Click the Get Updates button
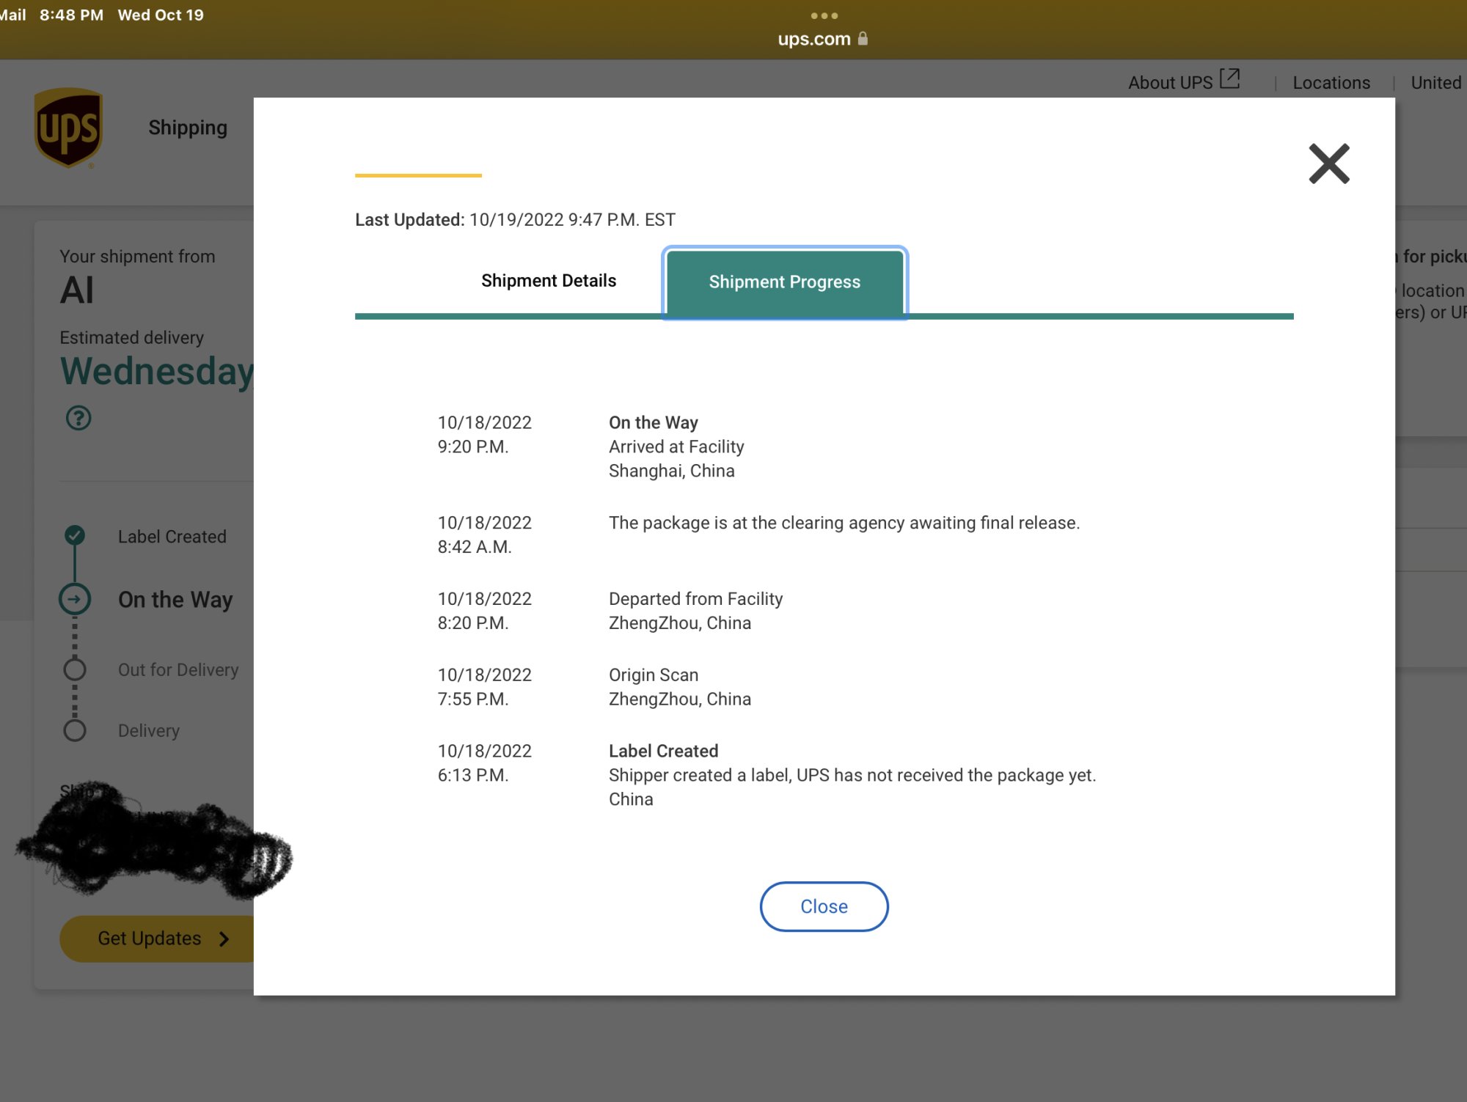1467x1102 pixels. [x=150, y=938]
